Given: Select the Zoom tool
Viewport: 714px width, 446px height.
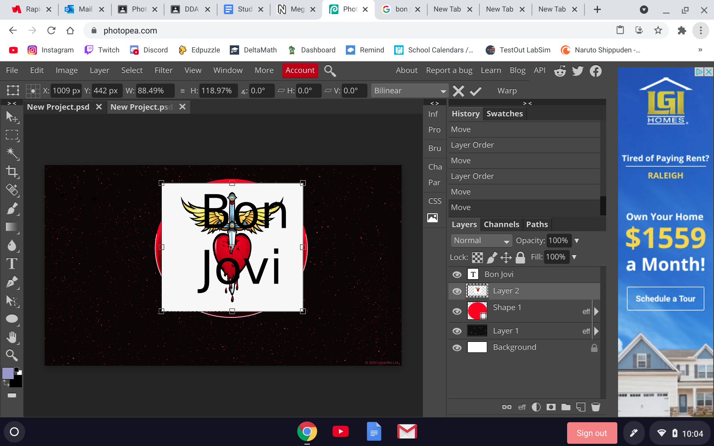Looking at the screenshot, I should pyautogui.click(x=12, y=355).
